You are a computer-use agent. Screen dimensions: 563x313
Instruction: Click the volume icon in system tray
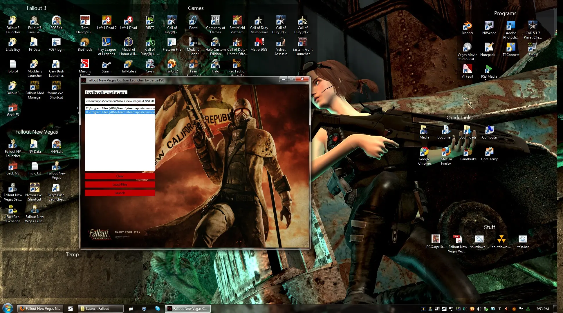click(479, 309)
